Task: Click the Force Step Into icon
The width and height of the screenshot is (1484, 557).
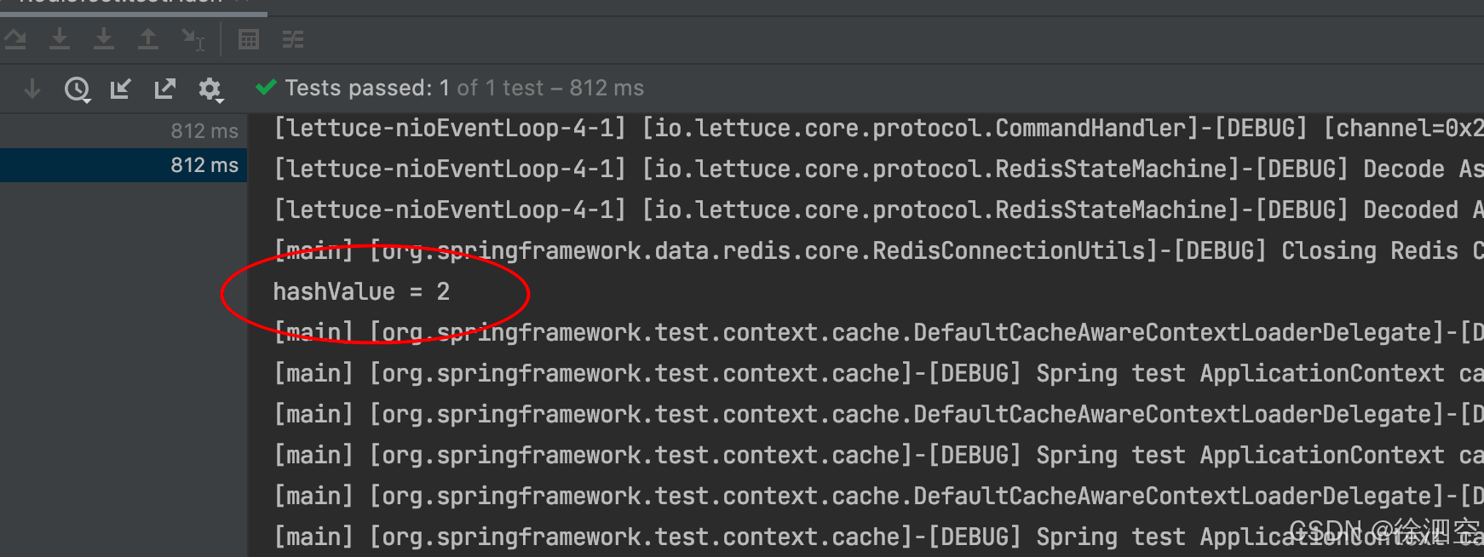Action: click(x=104, y=39)
